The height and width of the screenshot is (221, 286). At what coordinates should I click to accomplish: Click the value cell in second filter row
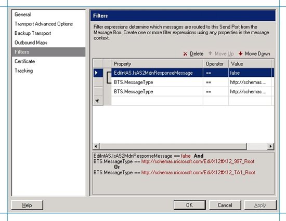(x=250, y=82)
